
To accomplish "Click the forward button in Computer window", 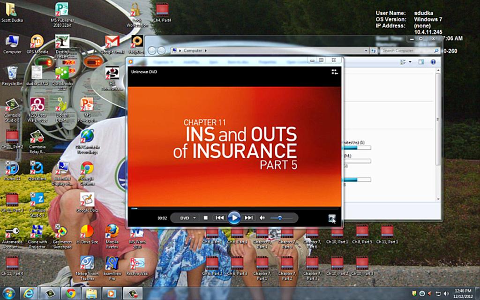I will pos(161,51).
